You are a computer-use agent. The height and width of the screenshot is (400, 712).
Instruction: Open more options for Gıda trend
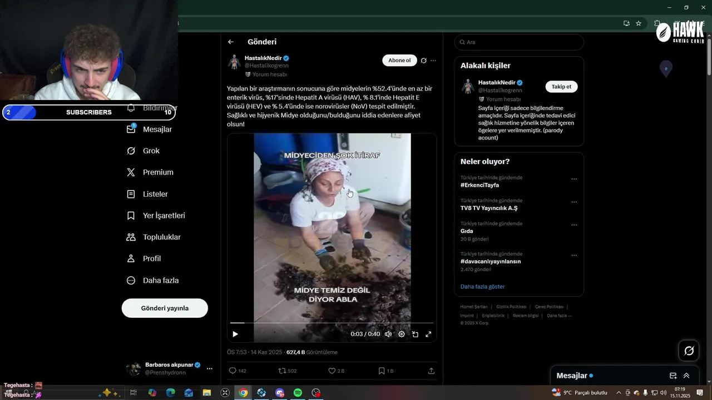coord(574,225)
